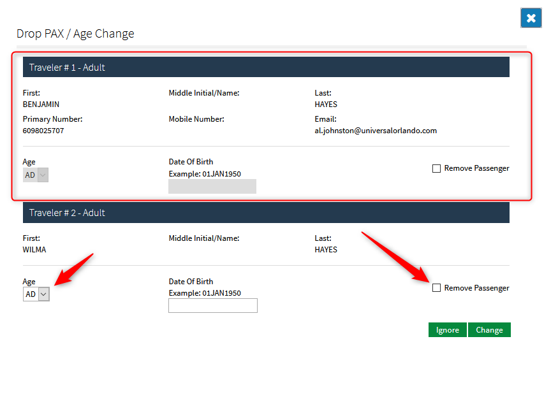
Task: Click the Remove Passenger label for Traveler 2
Action: click(x=476, y=288)
